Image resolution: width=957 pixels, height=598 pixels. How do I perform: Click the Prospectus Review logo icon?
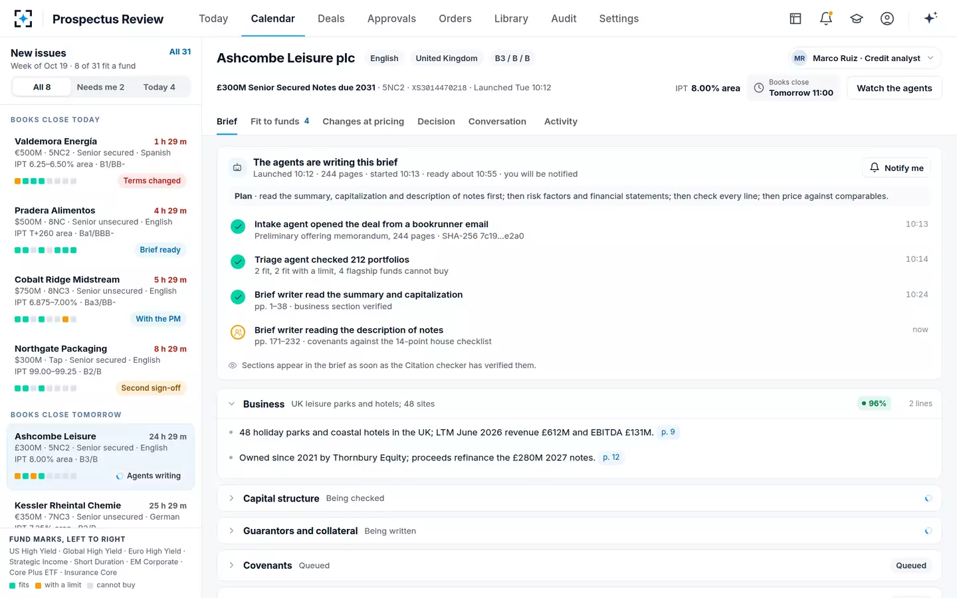click(23, 19)
